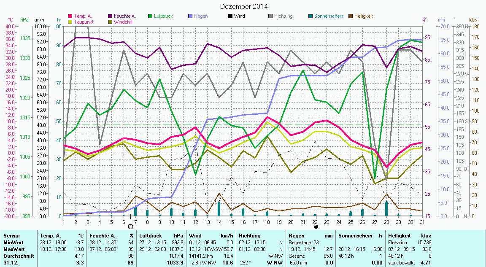Click the new moon icon below day 22
Screen dimensions: 486x267
click(x=316, y=227)
